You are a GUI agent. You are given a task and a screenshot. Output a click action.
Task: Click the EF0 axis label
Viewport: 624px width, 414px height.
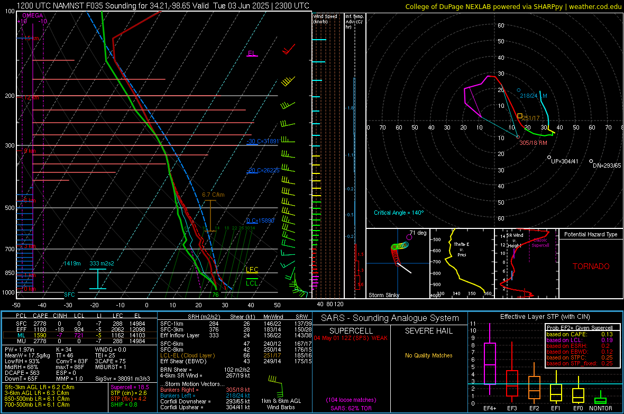tap(578, 408)
